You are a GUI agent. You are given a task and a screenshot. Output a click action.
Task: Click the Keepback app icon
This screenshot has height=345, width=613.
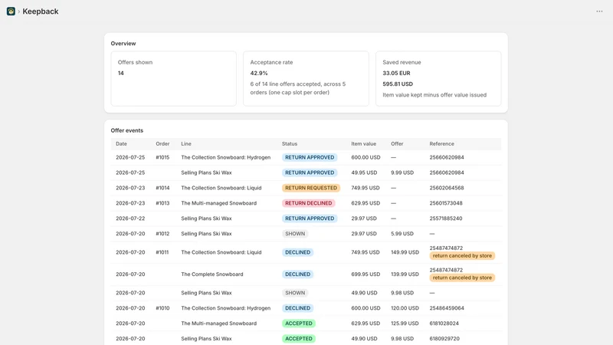11,11
